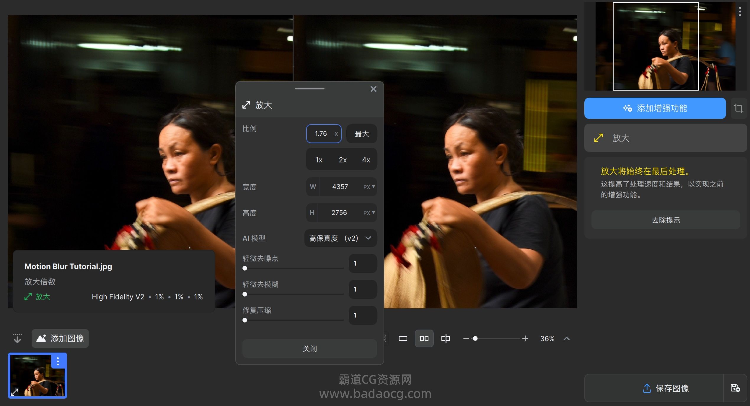Click the upscale badge on filmstrip thumbnail
Screen dimensions: 750x406
[14, 392]
